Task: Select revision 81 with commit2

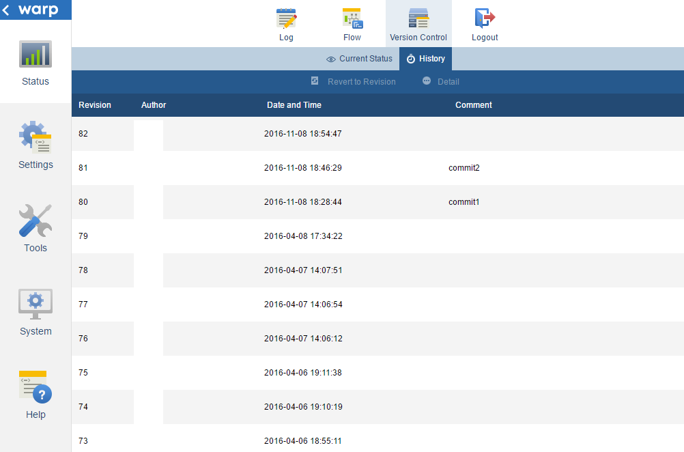Action: coord(341,167)
